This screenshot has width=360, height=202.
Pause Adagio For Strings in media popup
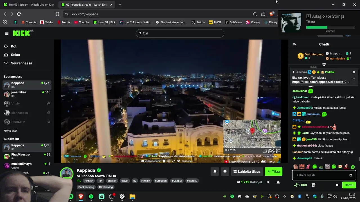pyautogui.click(x=308, y=16)
